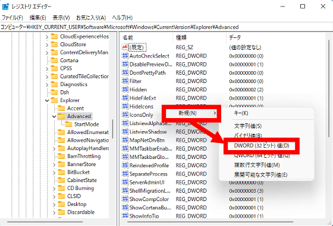Expand the BannerStore tree node
The width and height of the screenshot is (333, 226).
54,165
